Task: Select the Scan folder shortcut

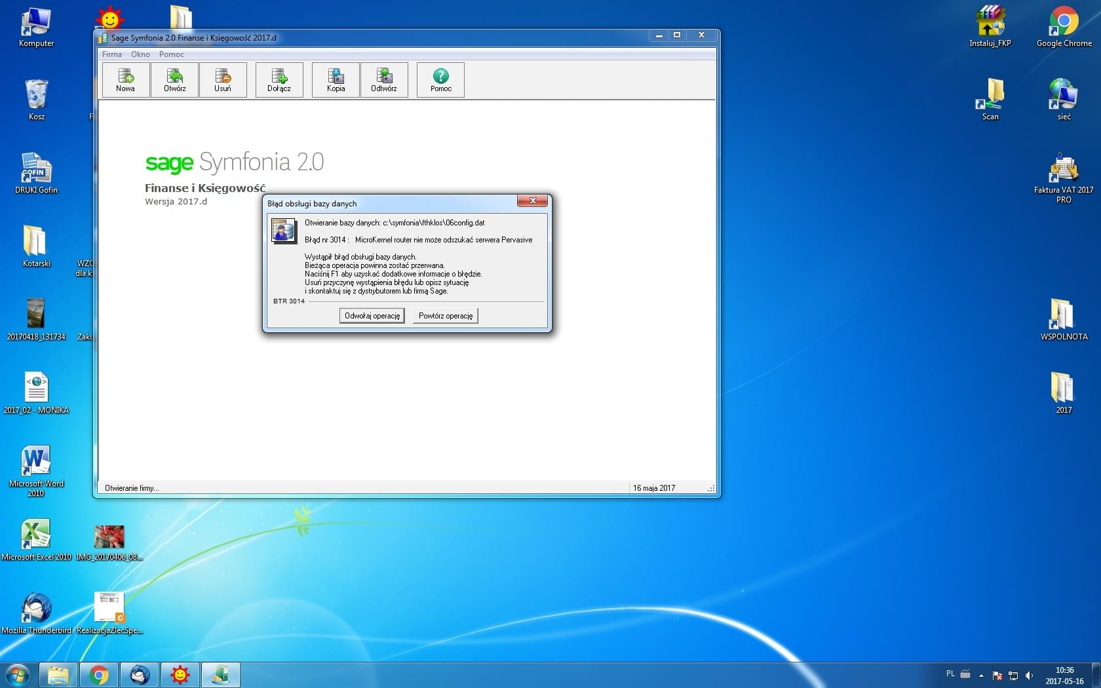Action: coord(990,100)
